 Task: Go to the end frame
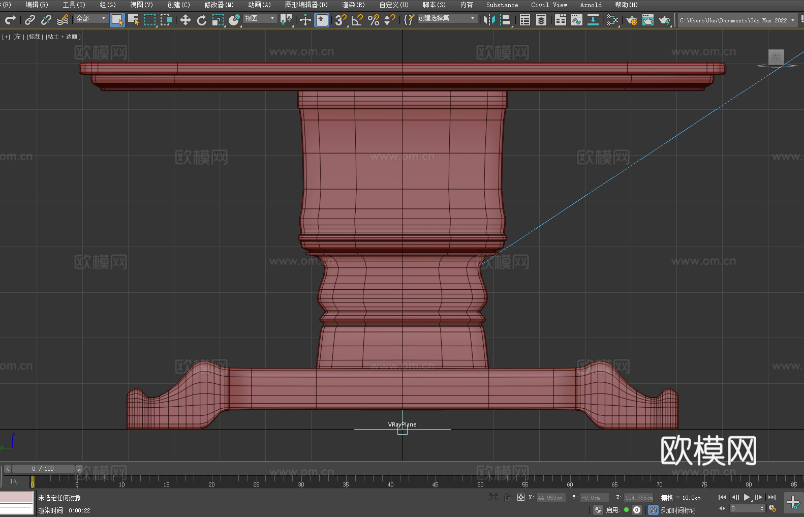772,497
